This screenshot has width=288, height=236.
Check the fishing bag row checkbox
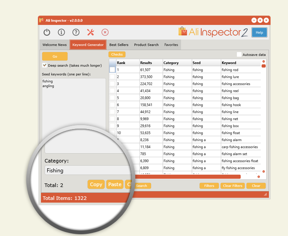(112, 98)
